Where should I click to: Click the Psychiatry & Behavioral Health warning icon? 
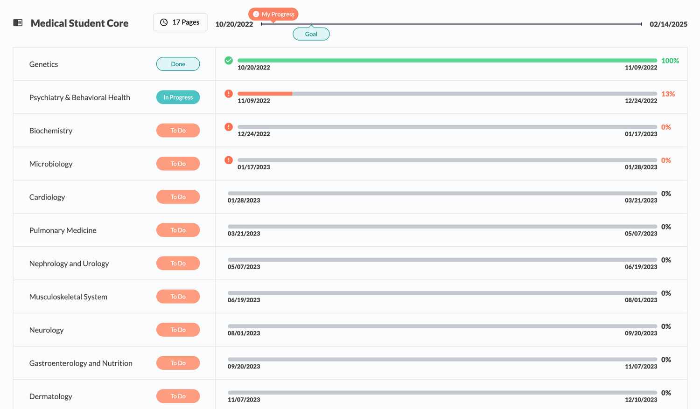[x=229, y=94]
